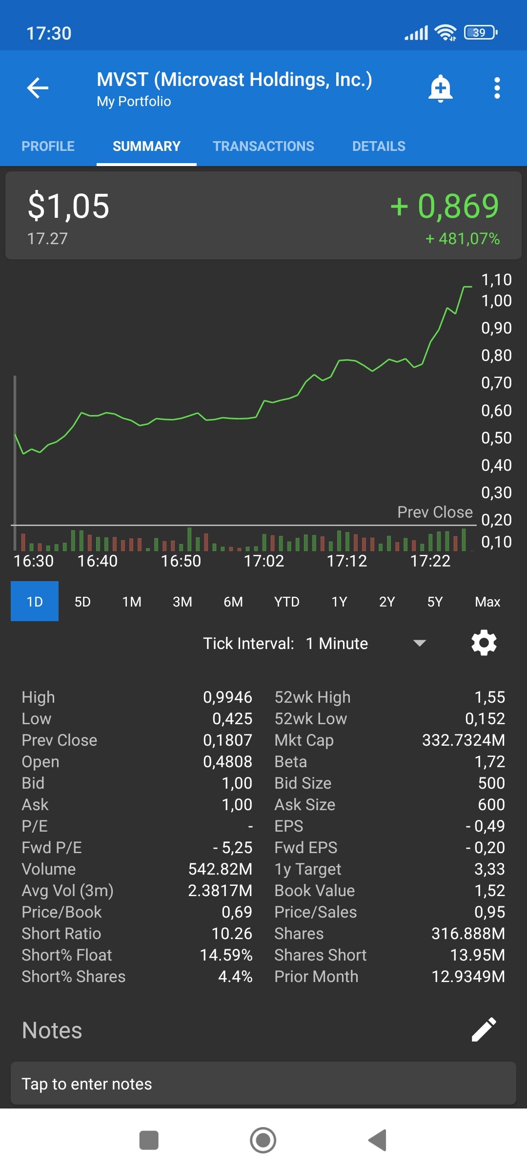
Task: Open chart settings gear icon
Action: [x=484, y=643]
